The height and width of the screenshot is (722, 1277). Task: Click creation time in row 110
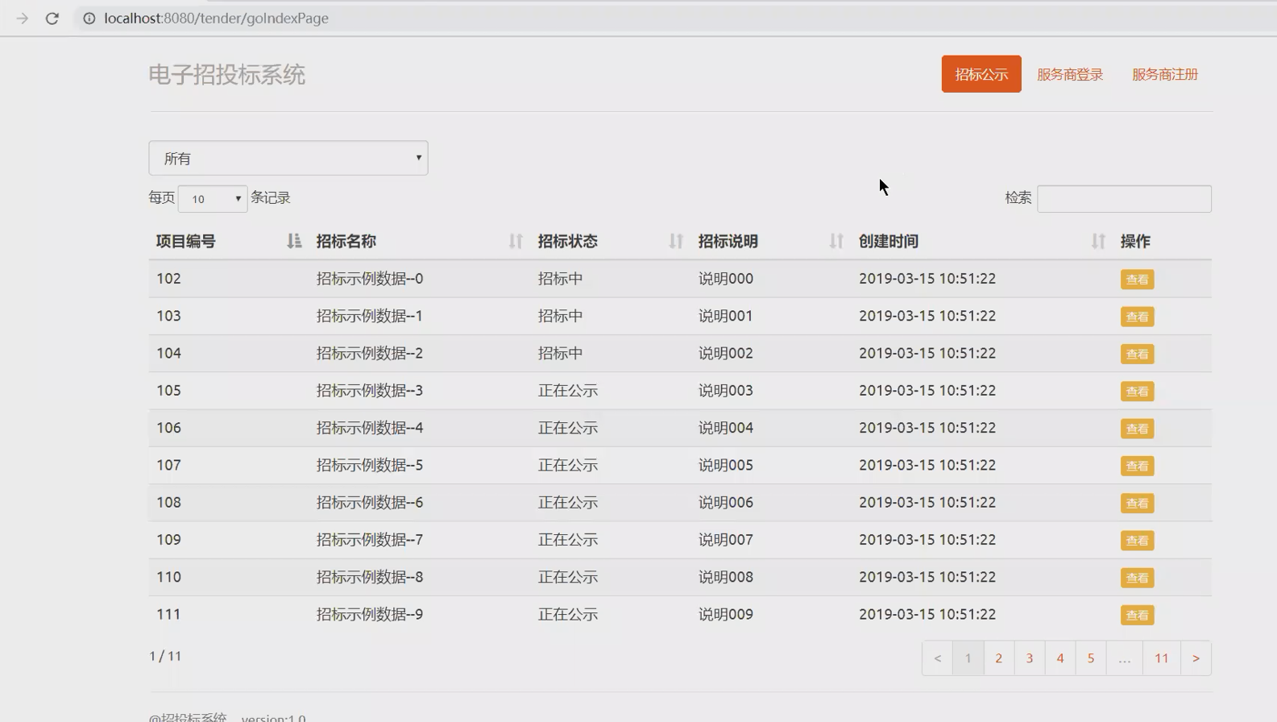[927, 577]
